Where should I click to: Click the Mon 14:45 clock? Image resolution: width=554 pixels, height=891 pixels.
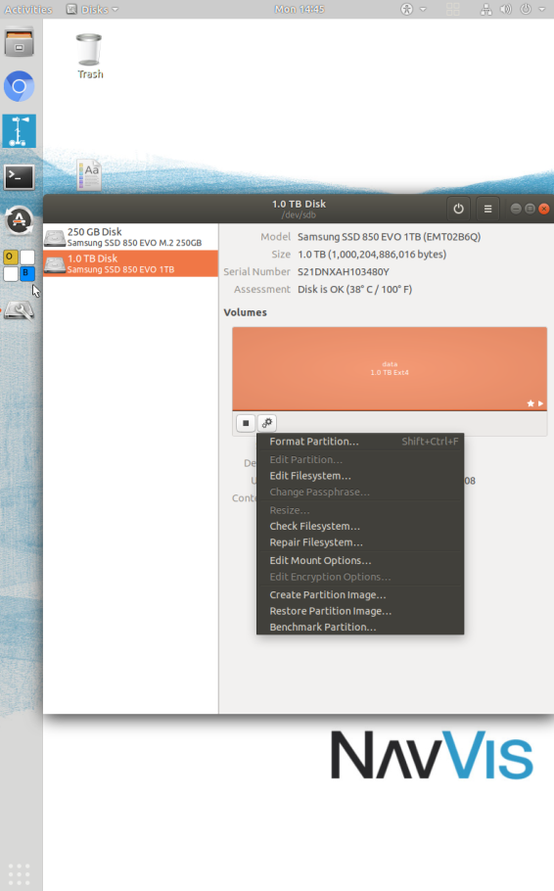pos(299,9)
